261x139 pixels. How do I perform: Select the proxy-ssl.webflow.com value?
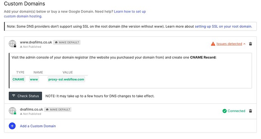click(x=66, y=79)
